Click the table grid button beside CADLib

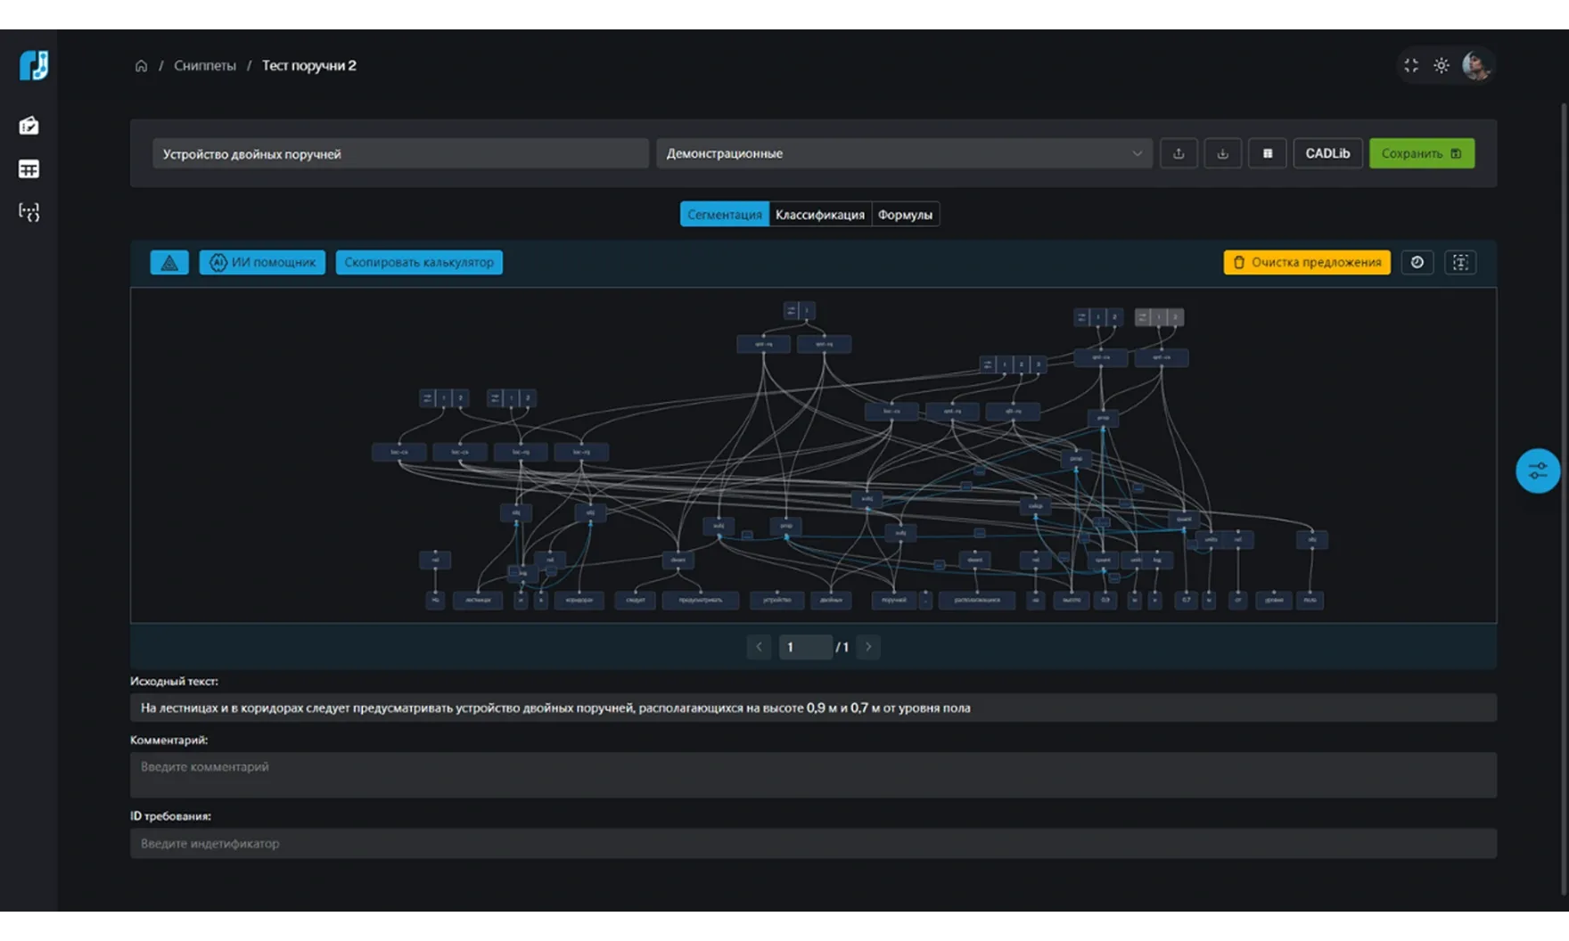1267,153
